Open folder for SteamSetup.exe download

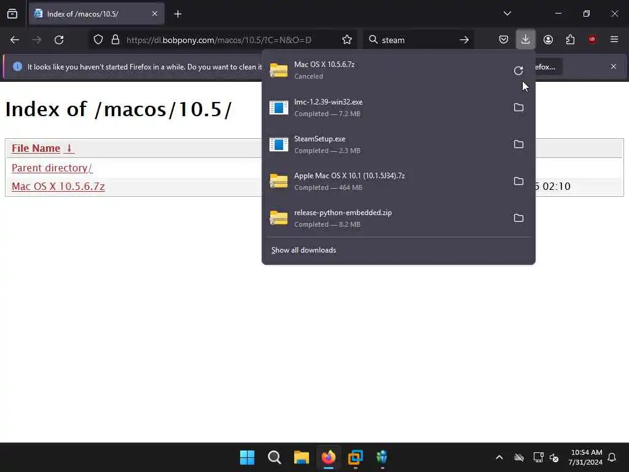pyautogui.click(x=518, y=144)
